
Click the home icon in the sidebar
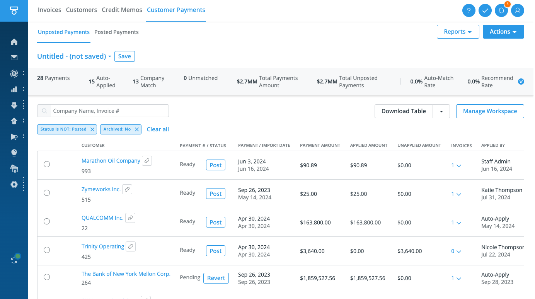point(14,42)
